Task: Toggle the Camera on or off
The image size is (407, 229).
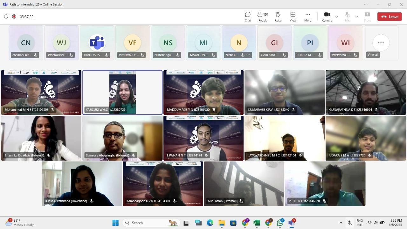Action: [327, 17]
